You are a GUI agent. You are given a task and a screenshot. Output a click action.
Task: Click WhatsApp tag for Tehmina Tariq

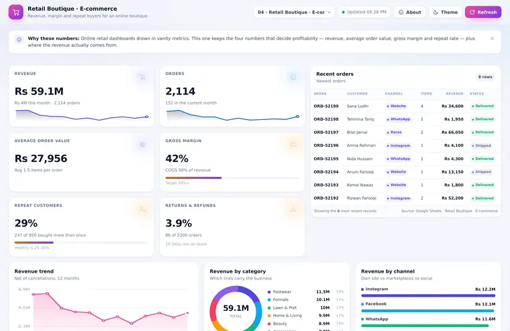[x=399, y=119]
